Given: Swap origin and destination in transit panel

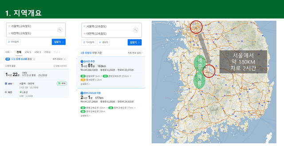Looking at the screenshot, I should pyautogui.click(x=60, y=30).
